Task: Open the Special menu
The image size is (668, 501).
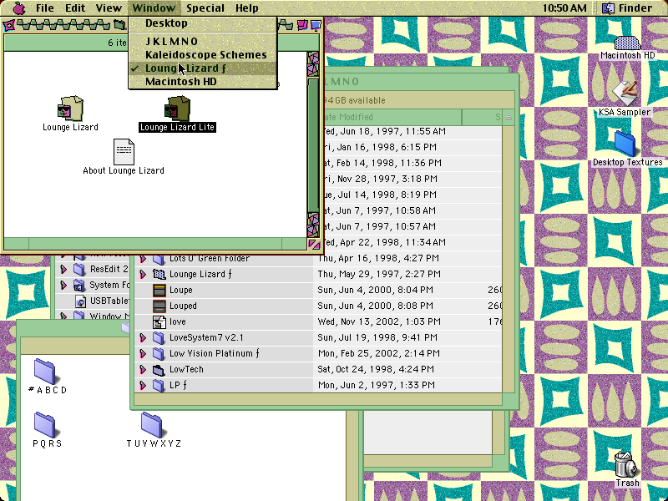Action: [205, 8]
